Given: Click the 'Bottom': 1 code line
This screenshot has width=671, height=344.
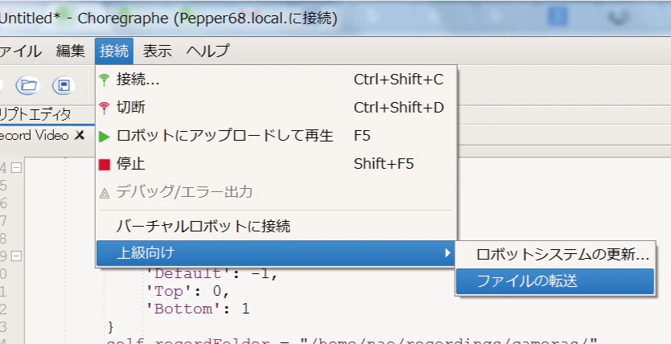Looking at the screenshot, I should pos(198,309).
